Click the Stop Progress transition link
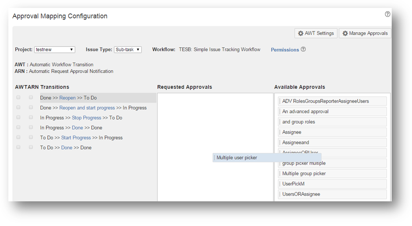This screenshot has width=412, height=226. 86,118
